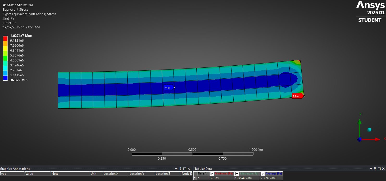386x181 pixels.
Task: Click the Graphics Annotations panel title
Action: pos(15,169)
